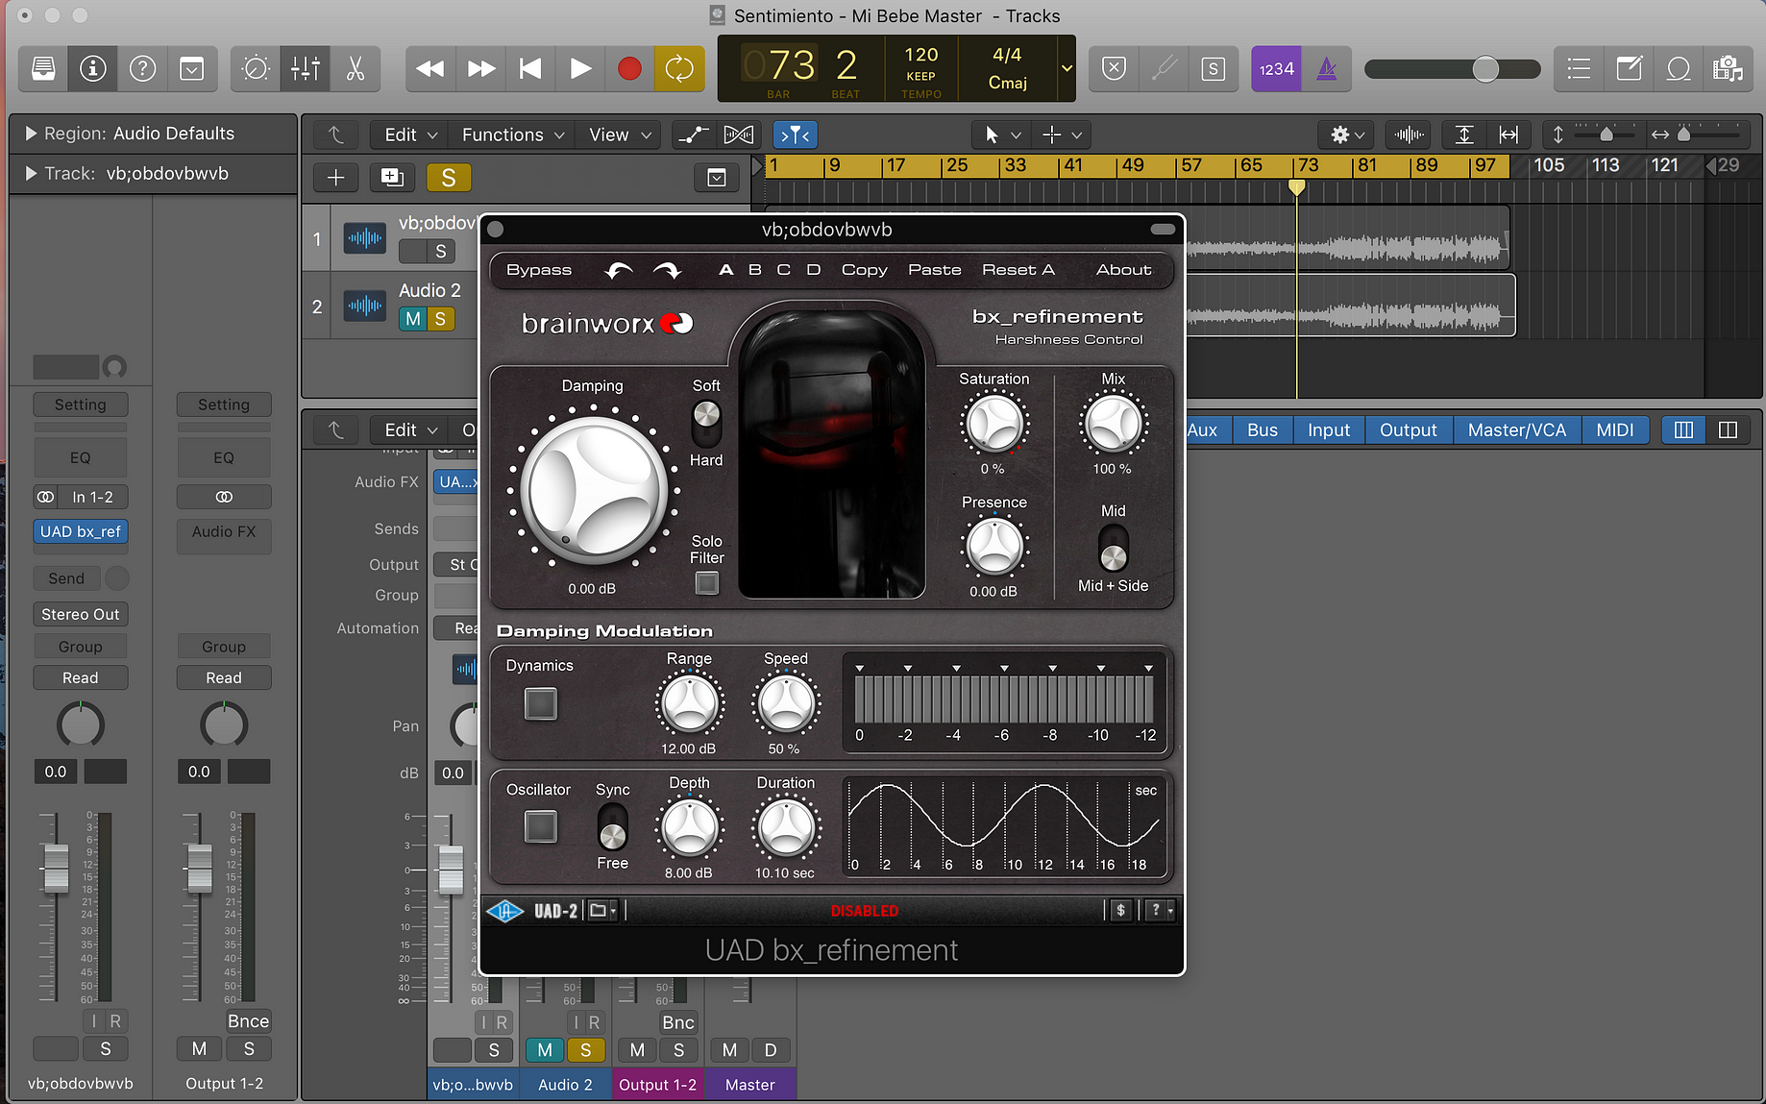Click the Rewind transport button
This screenshot has height=1104, width=1766.
click(430, 68)
